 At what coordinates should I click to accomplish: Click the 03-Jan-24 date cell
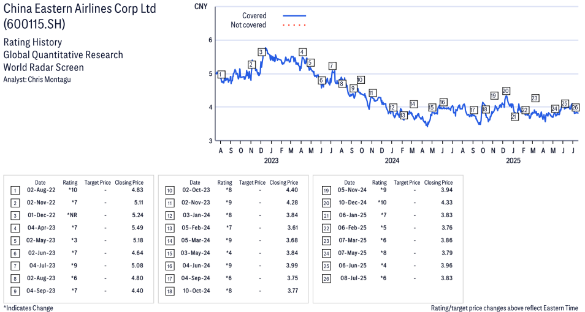(x=196, y=215)
